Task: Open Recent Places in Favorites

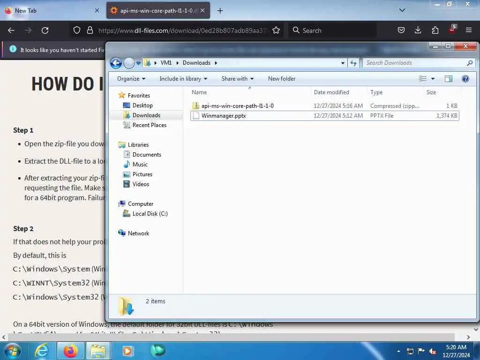Action: pyautogui.click(x=150, y=125)
